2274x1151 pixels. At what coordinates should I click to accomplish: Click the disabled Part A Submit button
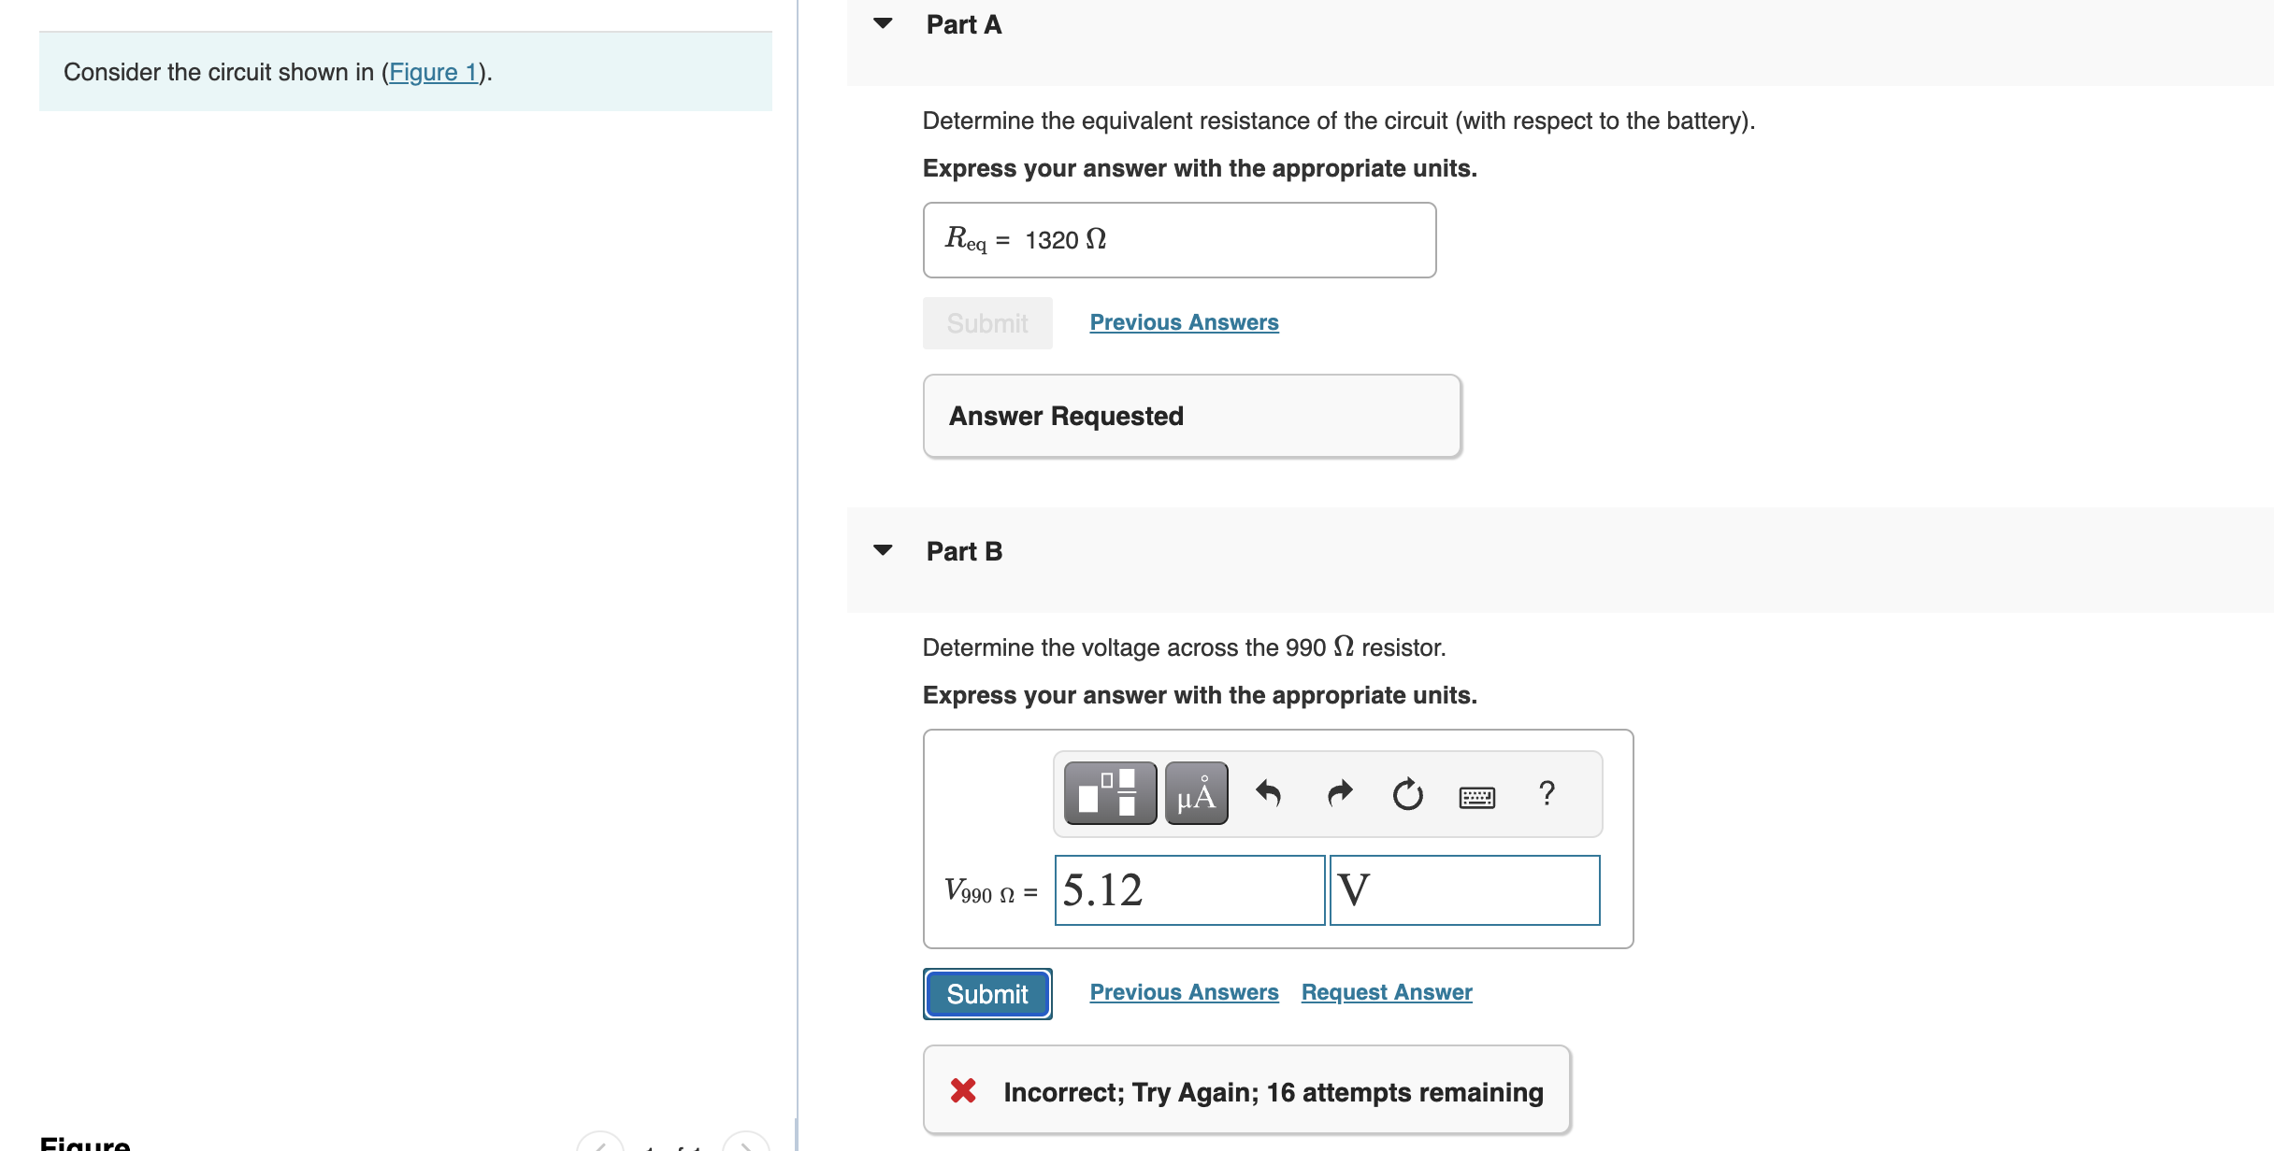click(x=986, y=323)
